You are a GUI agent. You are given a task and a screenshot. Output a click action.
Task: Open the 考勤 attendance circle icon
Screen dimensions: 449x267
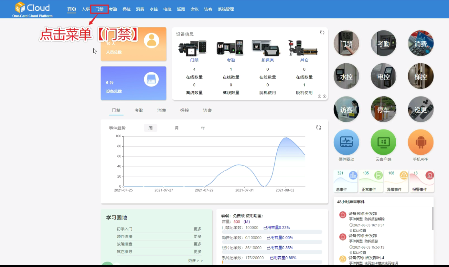pyautogui.click(x=383, y=43)
